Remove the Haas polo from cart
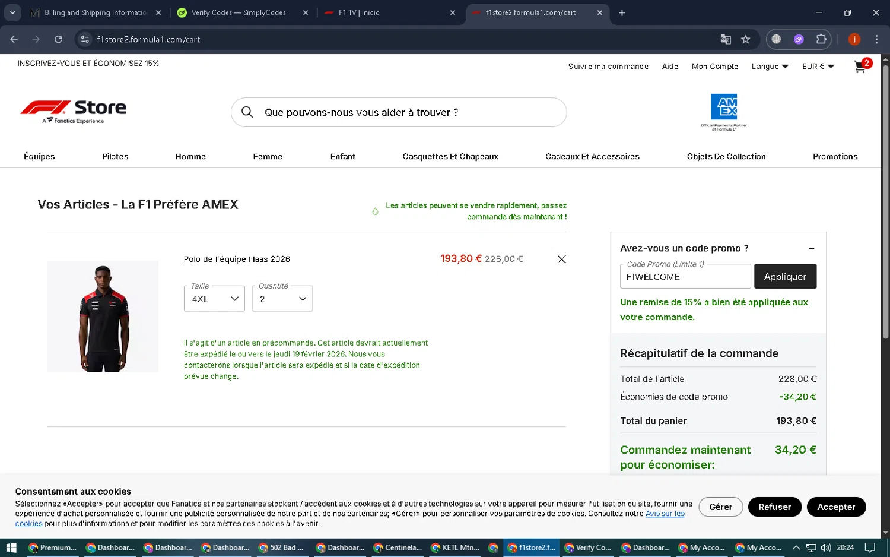 coord(561,259)
